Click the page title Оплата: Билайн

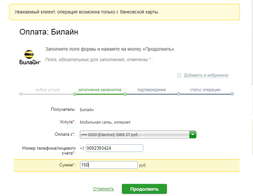coord(49,32)
